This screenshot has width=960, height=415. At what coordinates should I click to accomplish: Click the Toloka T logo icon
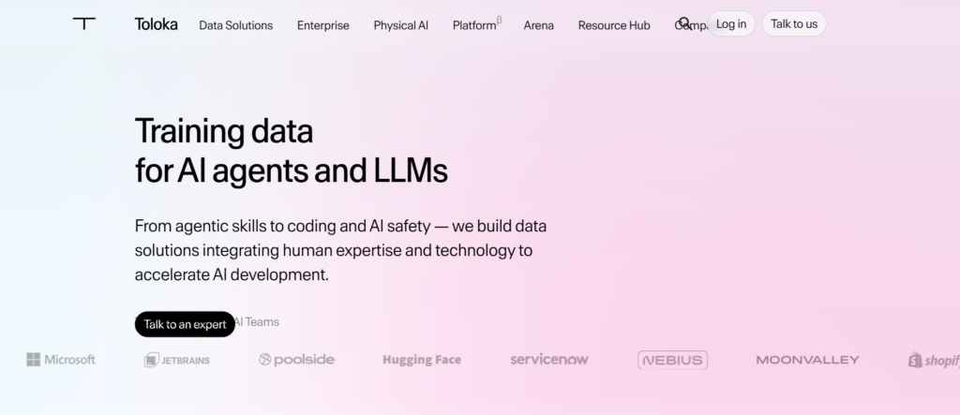coord(83,23)
